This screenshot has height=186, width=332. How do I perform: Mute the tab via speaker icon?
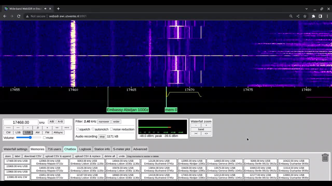(45, 9)
